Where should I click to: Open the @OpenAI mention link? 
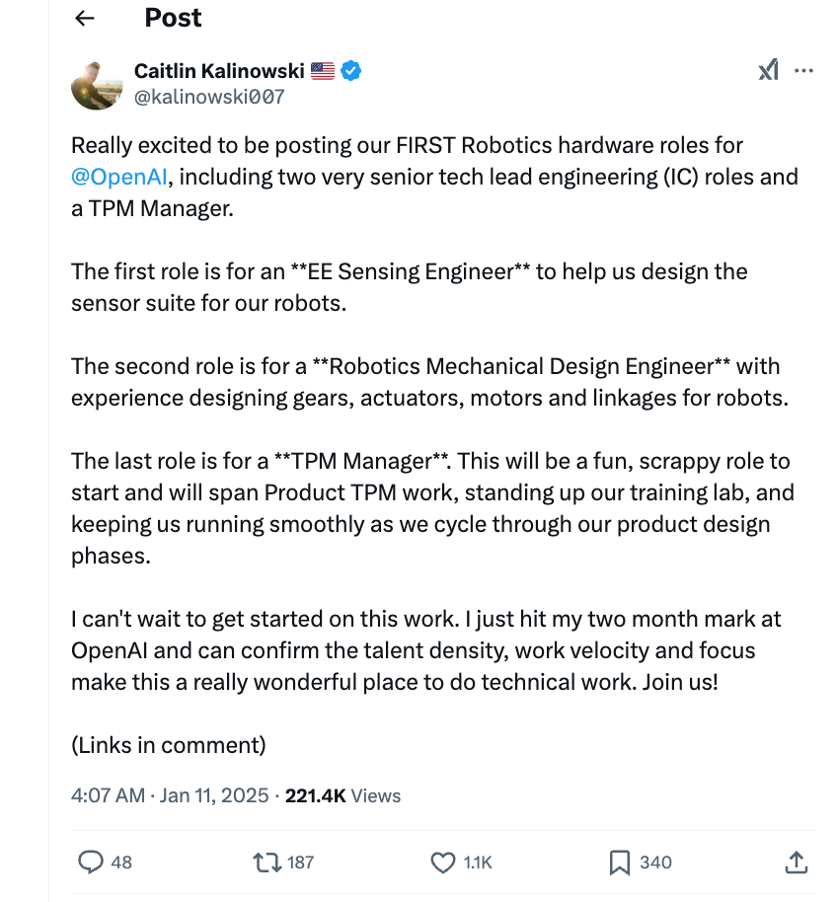[121, 178]
